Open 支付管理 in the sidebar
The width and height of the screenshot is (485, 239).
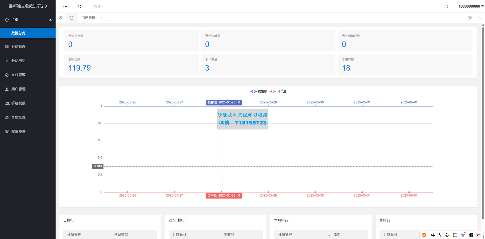point(28,75)
